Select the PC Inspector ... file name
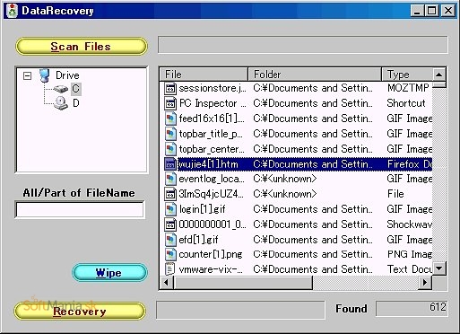460x334 pixels. (x=213, y=103)
